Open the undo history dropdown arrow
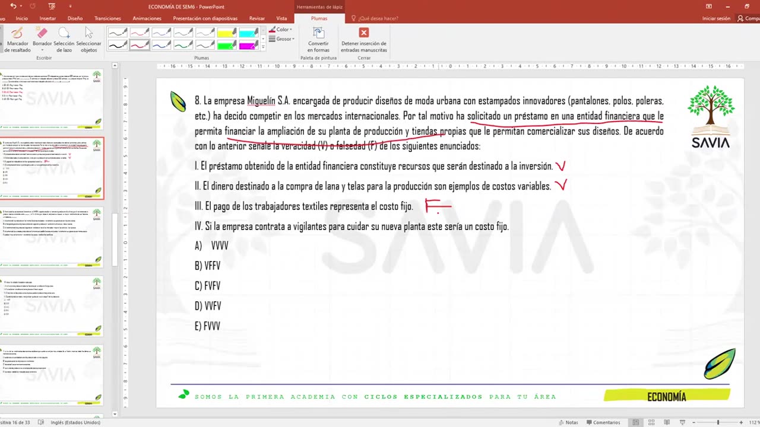Viewport: 760px width, 427px height. pos(21,6)
